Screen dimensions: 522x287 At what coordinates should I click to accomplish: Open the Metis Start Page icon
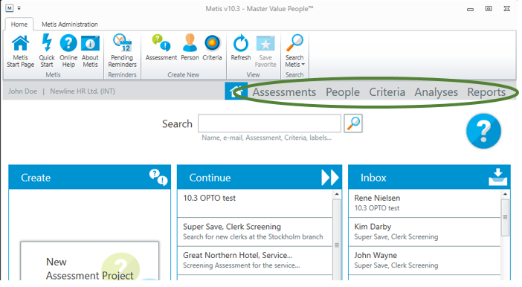pos(20,51)
